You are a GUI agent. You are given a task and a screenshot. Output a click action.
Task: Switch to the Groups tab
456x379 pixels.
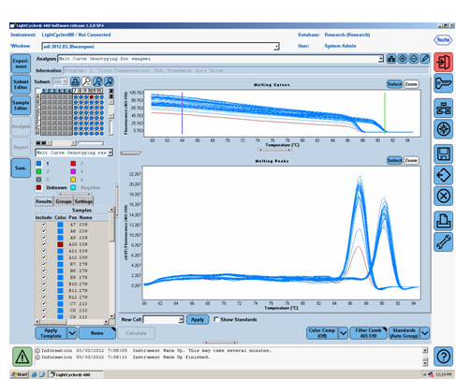pyautogui.click(x=64, y=201)
